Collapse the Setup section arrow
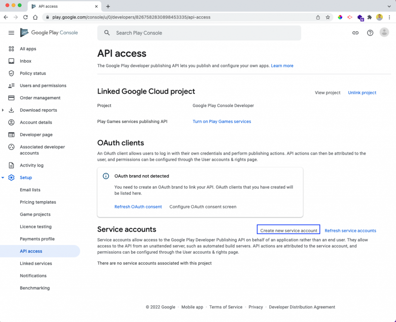This screenshot has width=396, height=322. pos(3,178)
